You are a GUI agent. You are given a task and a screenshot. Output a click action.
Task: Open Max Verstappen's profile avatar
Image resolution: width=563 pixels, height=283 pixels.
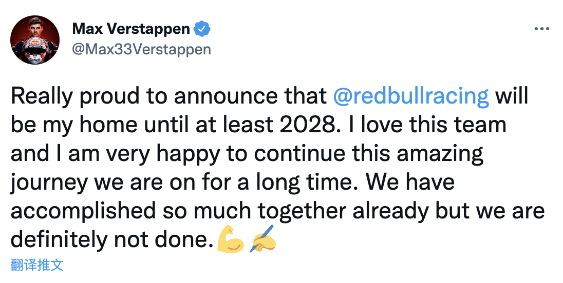pos(35,40)
